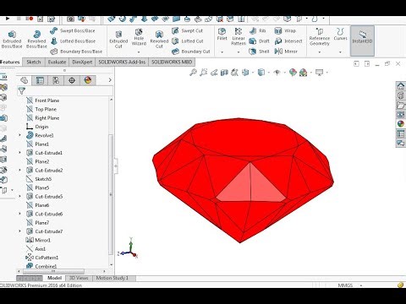Expand the manager tabs arrow
The height and width of the screenshot is (304, 406).
pyautogui.click(x=110, y=80)
